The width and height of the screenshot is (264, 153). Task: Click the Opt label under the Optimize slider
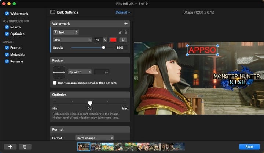click(x=90, y=108)
